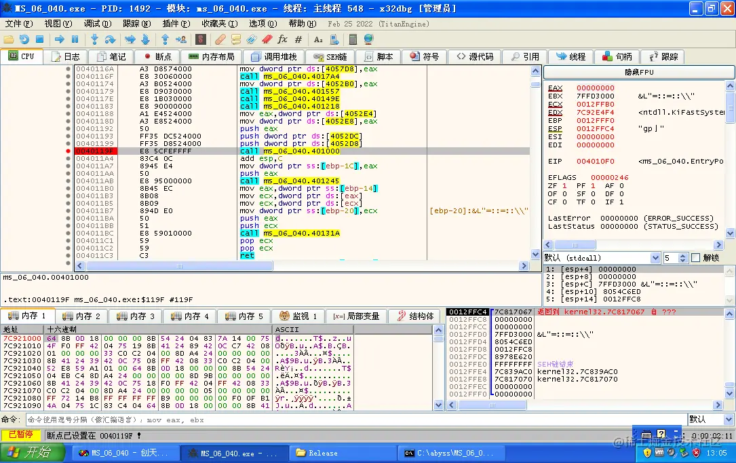Image resolution: width=736 pixels, height=463 pixels.
Task: Search for string references (Az icon)
Action: tap(318, 39)
